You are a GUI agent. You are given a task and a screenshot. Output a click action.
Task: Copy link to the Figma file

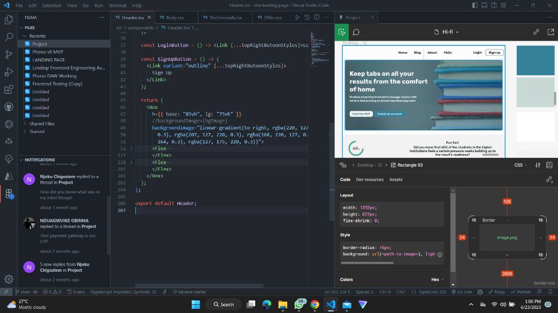(x=536, y=32)
